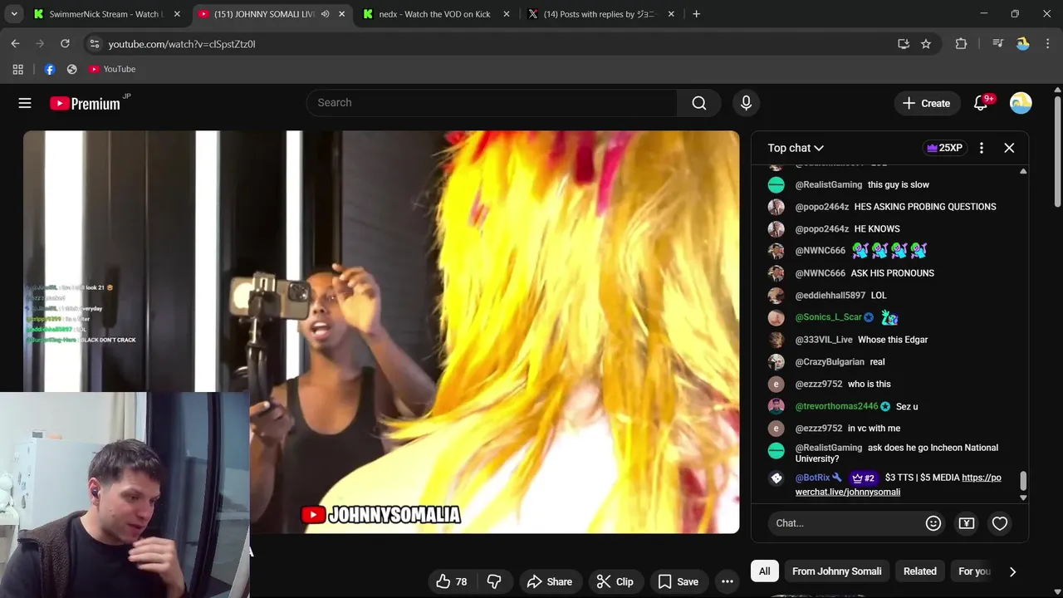The width and height of the screenshot is (1063, 598).
Task: Open the apps grid in bookmarks bar
Action: point(17,69)
